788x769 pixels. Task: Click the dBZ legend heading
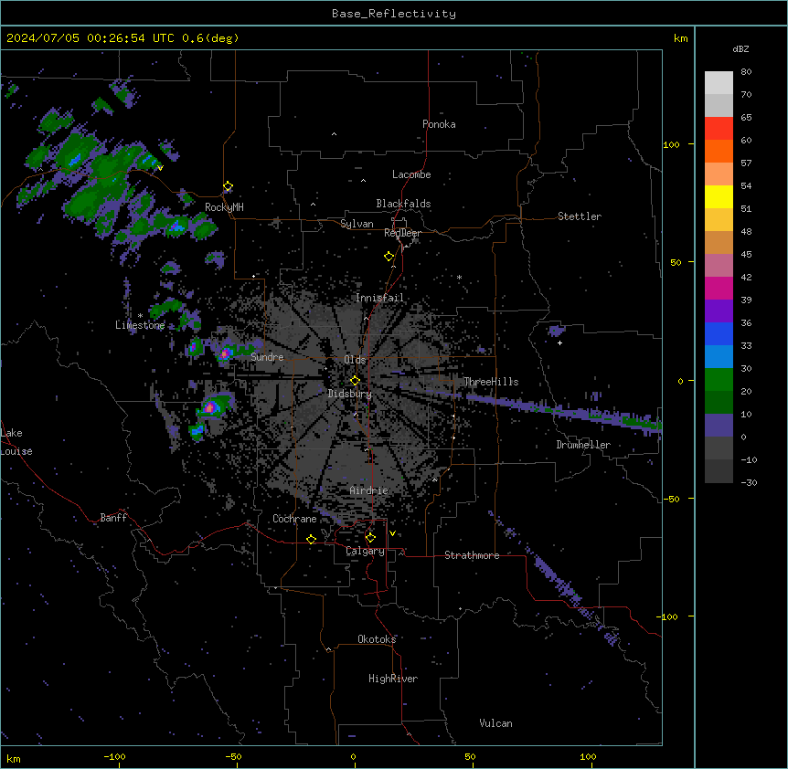tap(740, 49)
